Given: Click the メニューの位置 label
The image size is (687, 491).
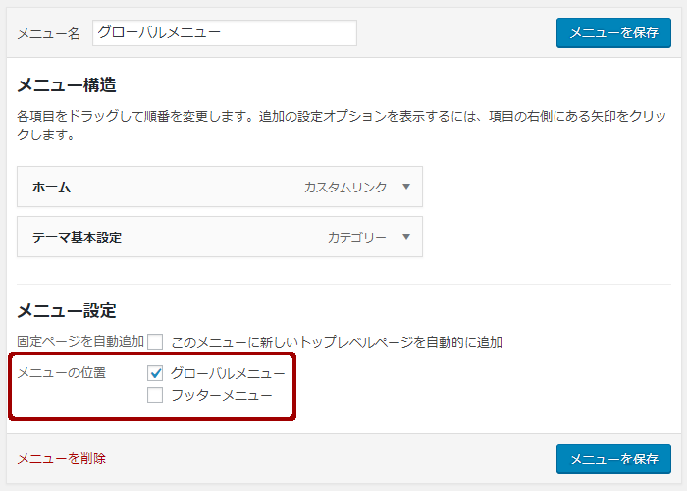Looking at the screenshot, I should click(x=61, y=373).
